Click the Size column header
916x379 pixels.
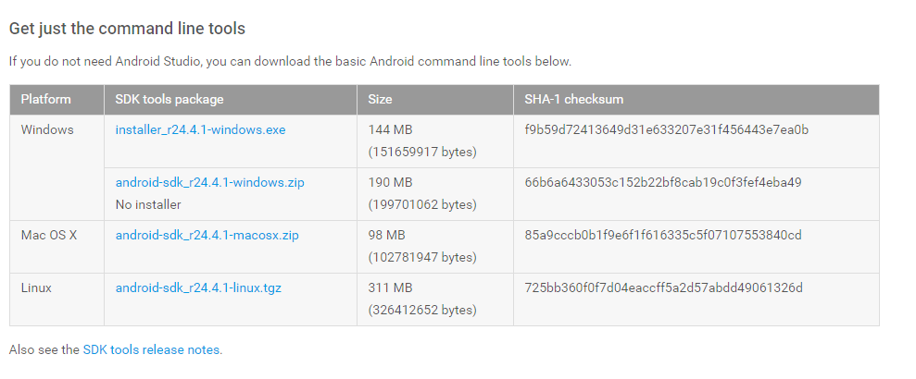[380, 100]
